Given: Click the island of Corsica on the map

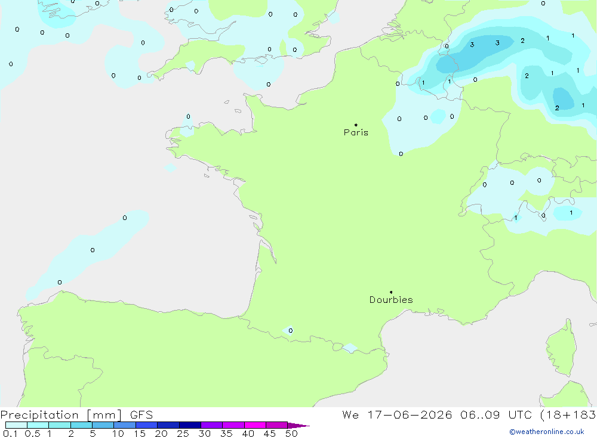Looking at the screenshot, I should coord(561,349).
